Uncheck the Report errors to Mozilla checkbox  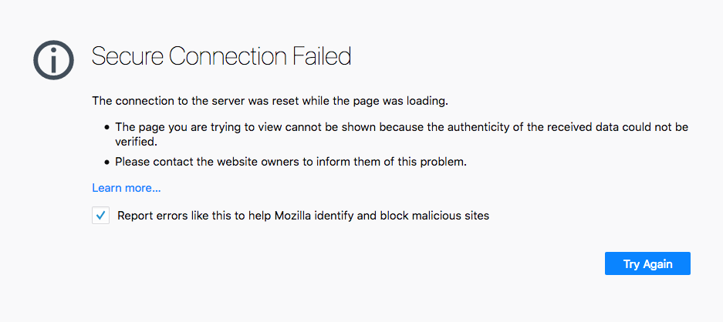point(100,215)
